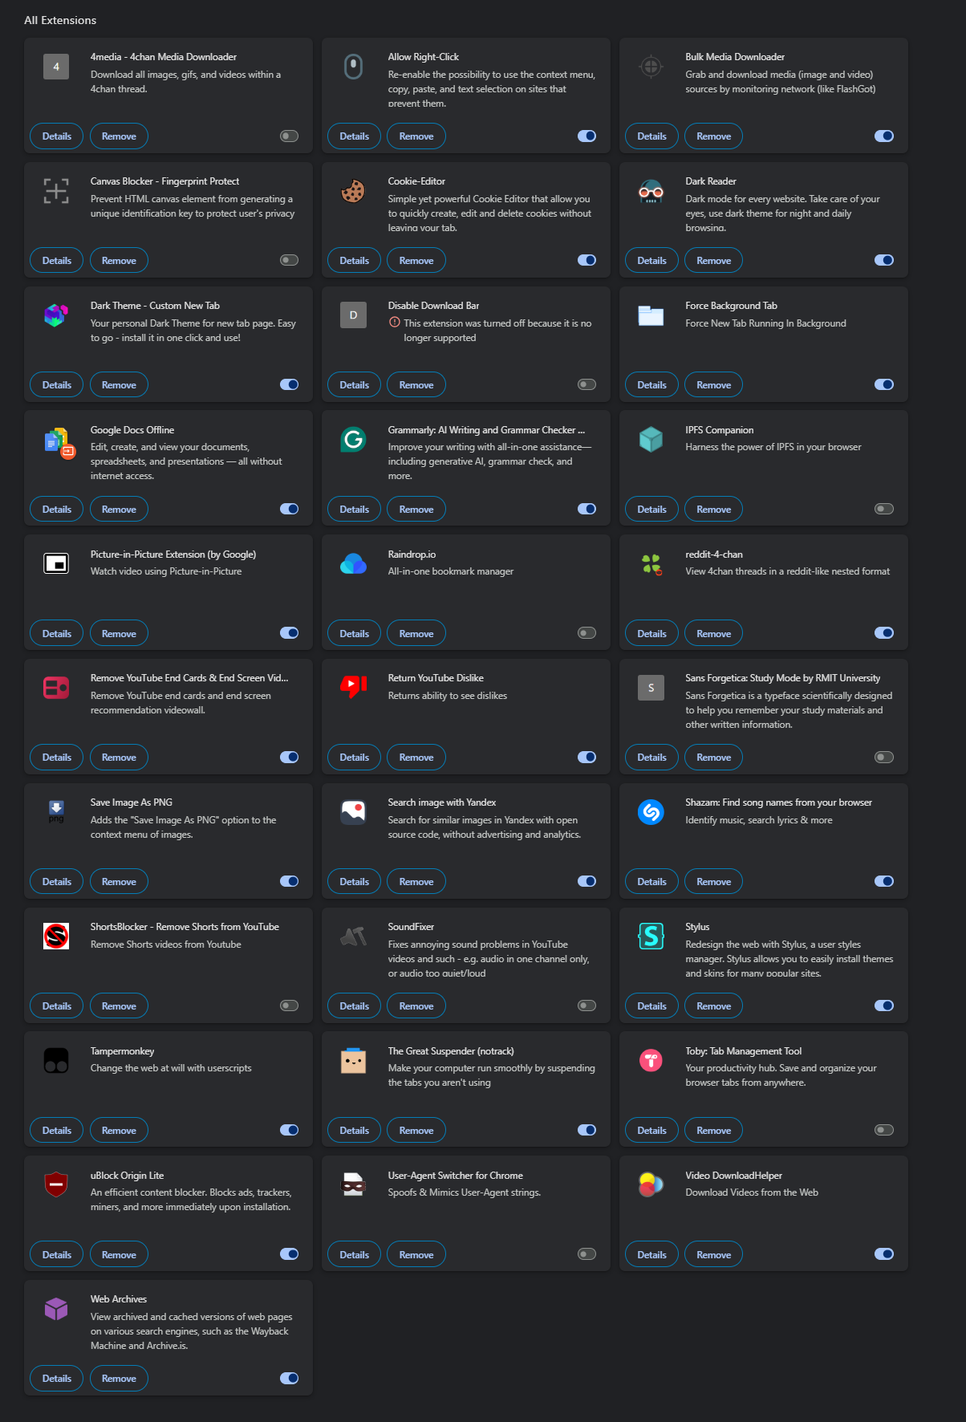The width and height of the screenshot is (966, 1422).
Task: Click the IPFS Companion cube icon
Action: pyautogui.click(x=651, y=439)
